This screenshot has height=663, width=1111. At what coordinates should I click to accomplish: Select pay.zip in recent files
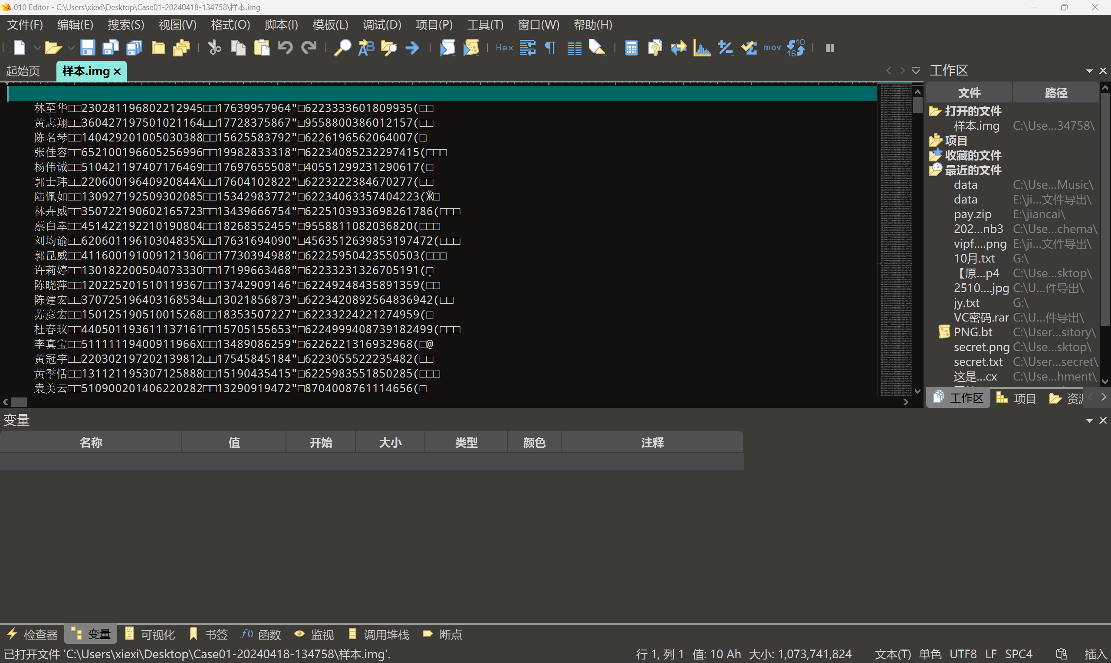point(973,214)
